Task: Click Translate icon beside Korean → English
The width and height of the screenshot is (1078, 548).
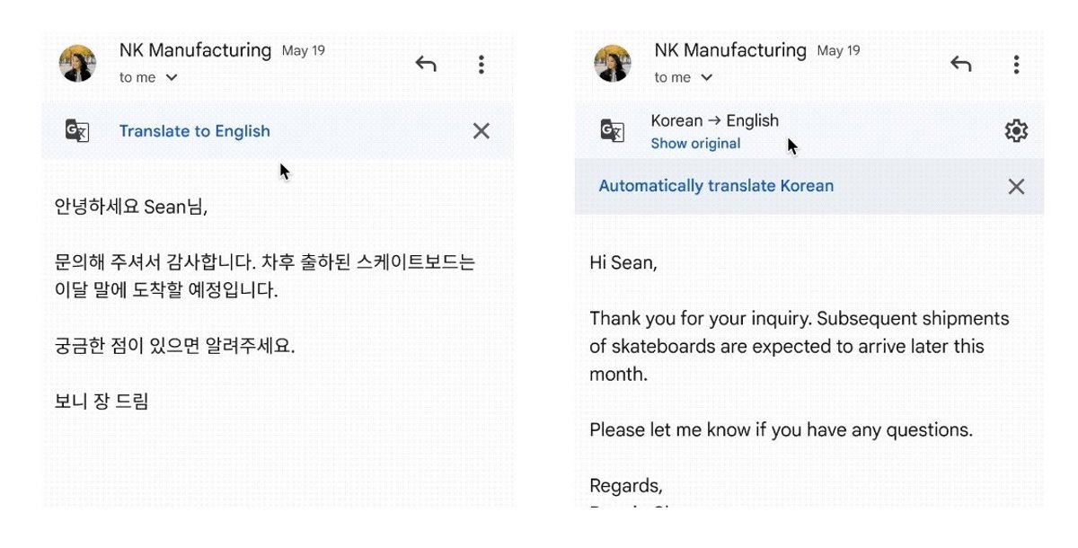Action: click(613, 131)
